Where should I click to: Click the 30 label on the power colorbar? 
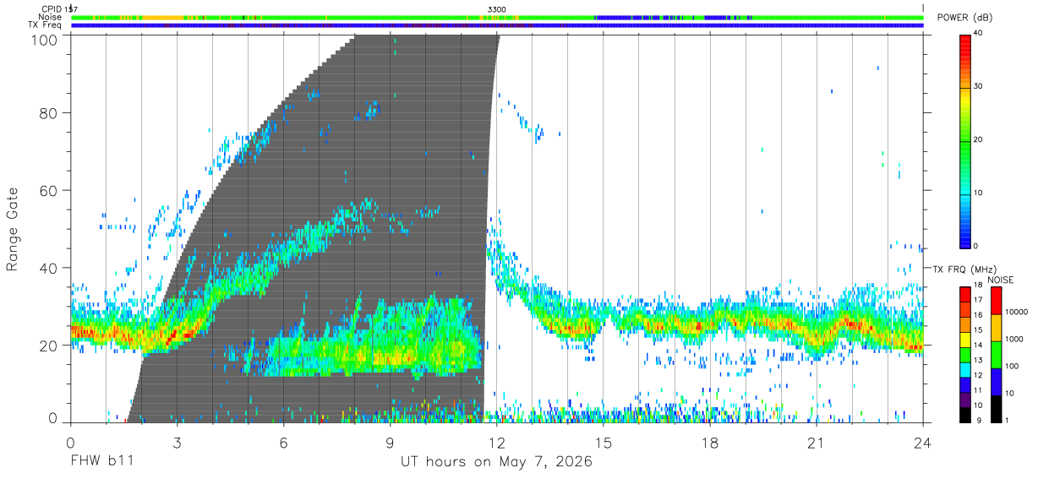(x=979, y=87)
